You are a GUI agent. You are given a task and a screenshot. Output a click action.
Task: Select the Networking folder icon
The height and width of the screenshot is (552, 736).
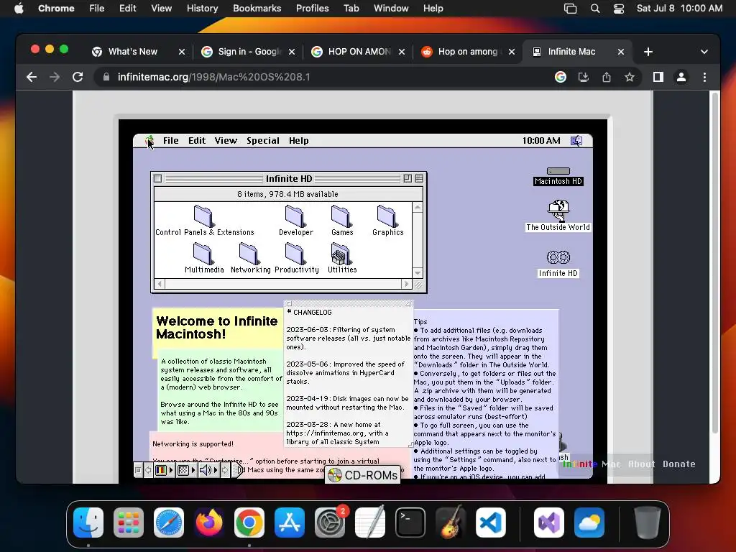coord(250,258)
